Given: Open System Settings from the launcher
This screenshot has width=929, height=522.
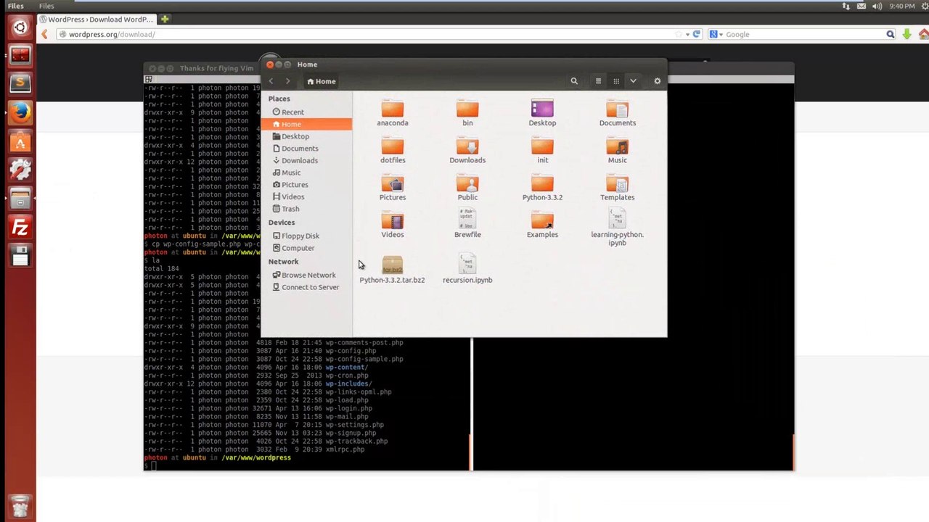Looking at the screenshot, I should [20, 170].
